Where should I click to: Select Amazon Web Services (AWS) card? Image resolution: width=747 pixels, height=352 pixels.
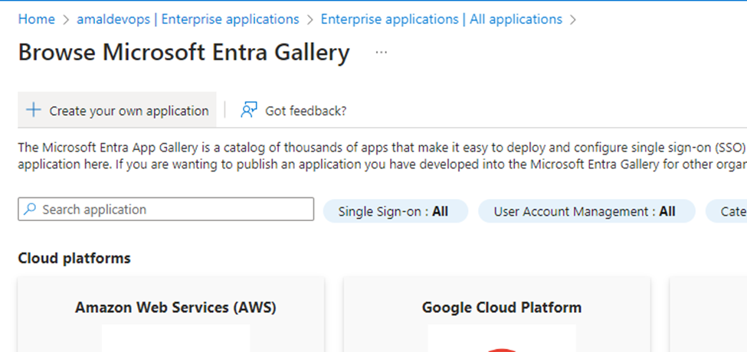click(x=171, y=315)
